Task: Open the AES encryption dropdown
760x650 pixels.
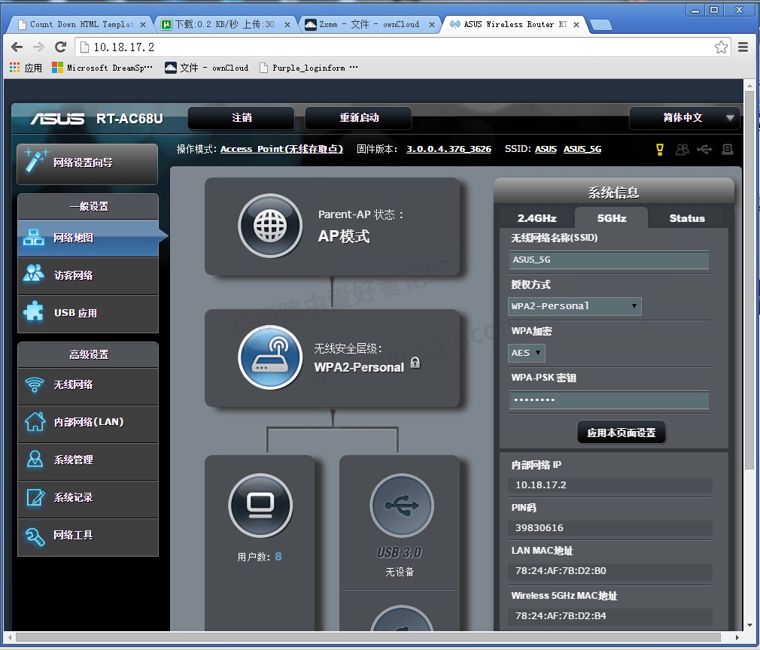Action: pyautogui.click(x=527, y=353)
